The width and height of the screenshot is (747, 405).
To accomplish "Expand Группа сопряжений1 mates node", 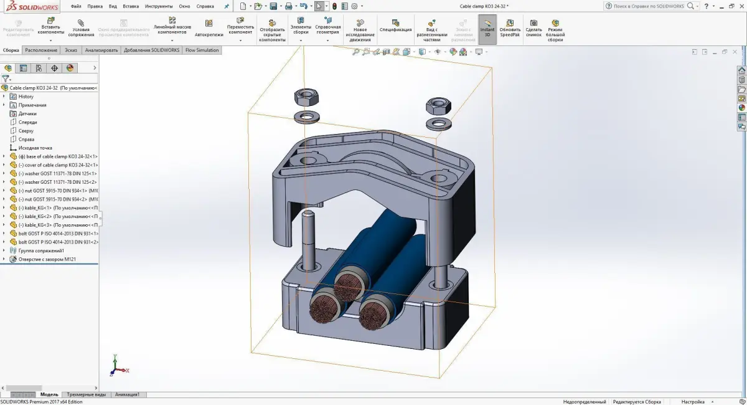I will coord(4,250).
